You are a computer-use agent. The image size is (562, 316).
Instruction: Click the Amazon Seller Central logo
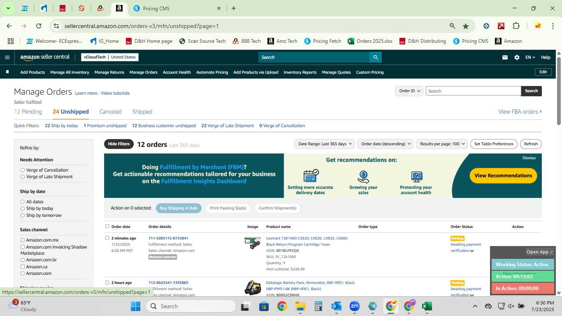(45, 57)
